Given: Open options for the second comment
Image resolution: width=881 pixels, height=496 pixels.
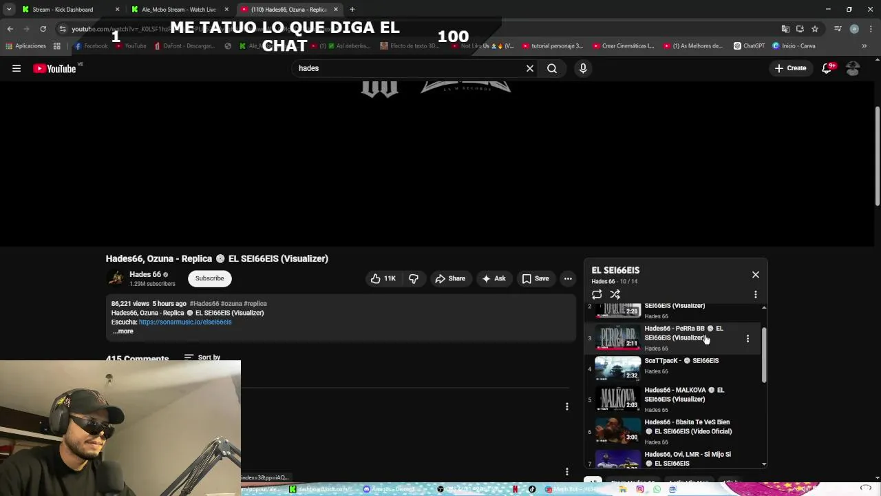Looking at the screenshot, I should (x=567, y=472).
